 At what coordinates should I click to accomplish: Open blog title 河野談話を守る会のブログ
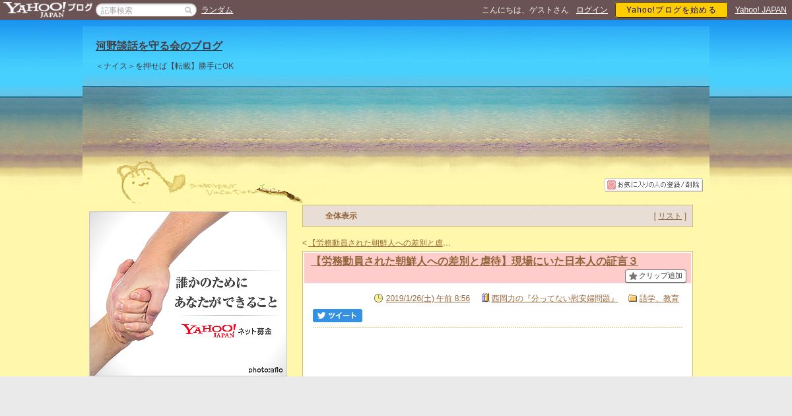click(x=159, y=46)
